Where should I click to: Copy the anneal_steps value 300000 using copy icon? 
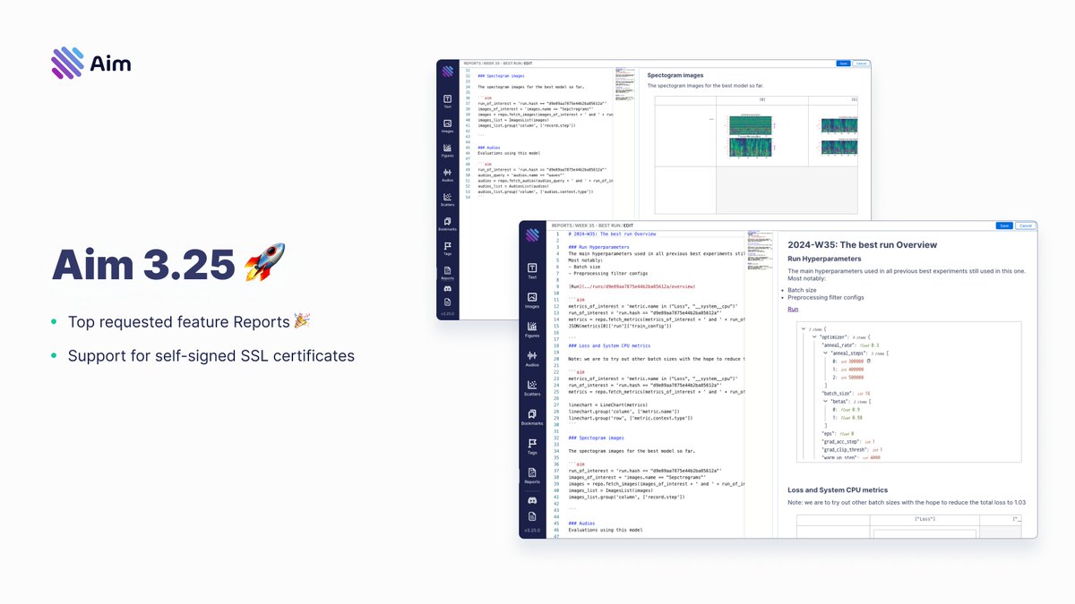point(869,362)
